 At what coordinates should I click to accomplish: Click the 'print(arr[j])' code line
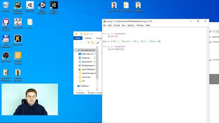(116, 49)
